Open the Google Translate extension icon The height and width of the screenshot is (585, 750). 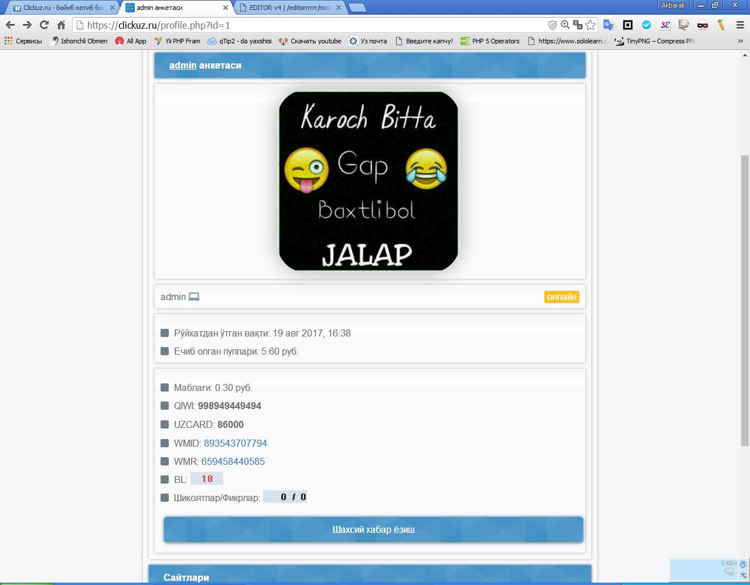pos(609,25)
